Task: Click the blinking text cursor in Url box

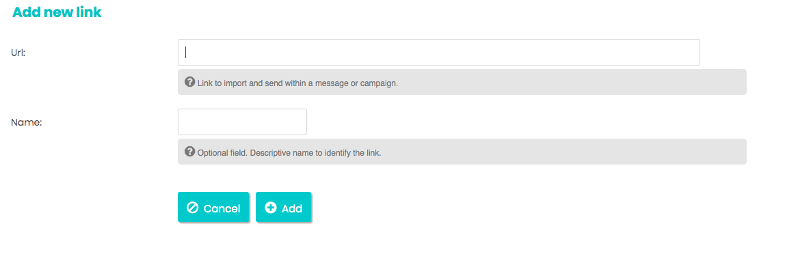Action: pyautogui.click(x=186, y=52)
